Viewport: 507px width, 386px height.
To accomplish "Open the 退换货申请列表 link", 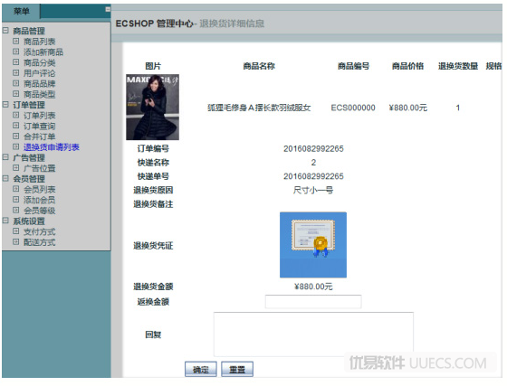I will pyautogui.click(x=52, y=147).
